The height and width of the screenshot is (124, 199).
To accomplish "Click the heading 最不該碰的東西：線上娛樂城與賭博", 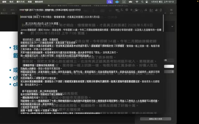I will pos(40,91).
